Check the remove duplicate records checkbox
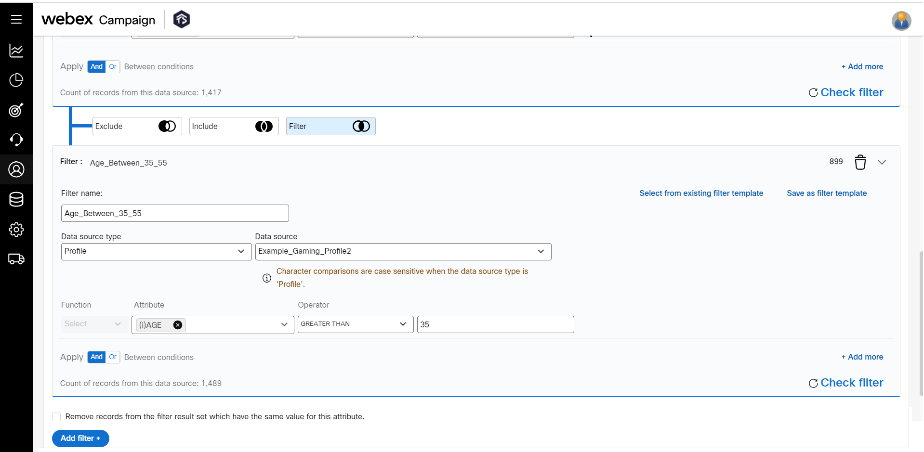924x452 pixels. pyautogui.click(x=56, y=417)
